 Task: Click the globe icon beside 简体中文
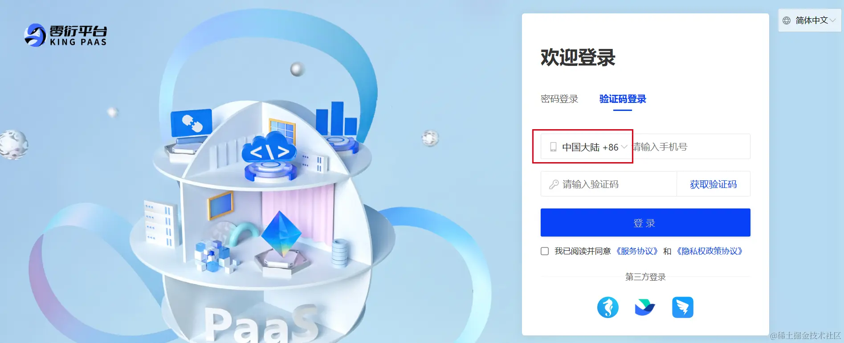787,20
